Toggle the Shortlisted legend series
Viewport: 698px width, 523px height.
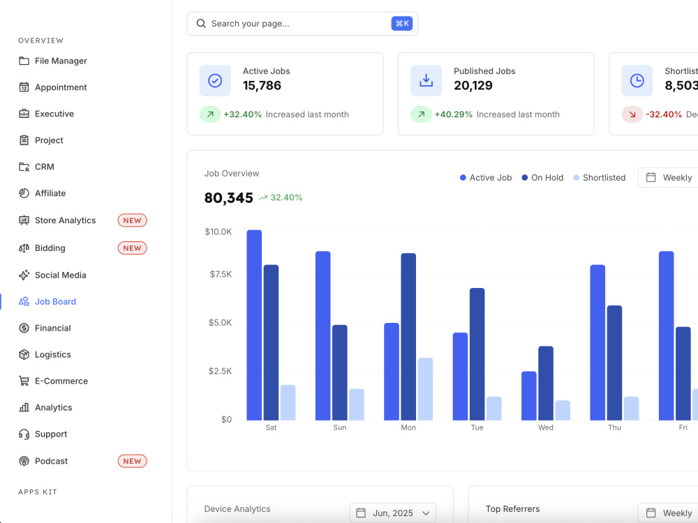(599, 177)
